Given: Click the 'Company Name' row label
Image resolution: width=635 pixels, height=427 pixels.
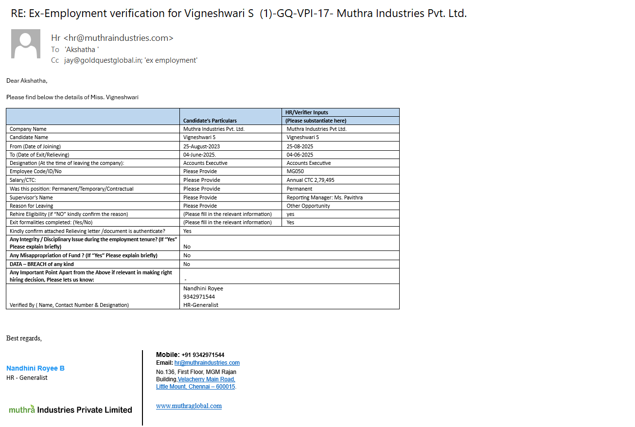Looking at the screenshot, I should pyautogui.click(x=28, y=129).
